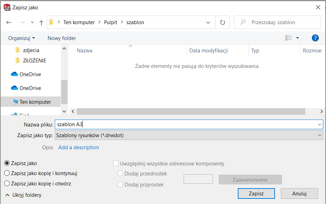Image resolution: width=326 pixels, height=204 pixels.
Task: Expand the Nazwa pliku dropdown arrow
Action: point(319,124)
